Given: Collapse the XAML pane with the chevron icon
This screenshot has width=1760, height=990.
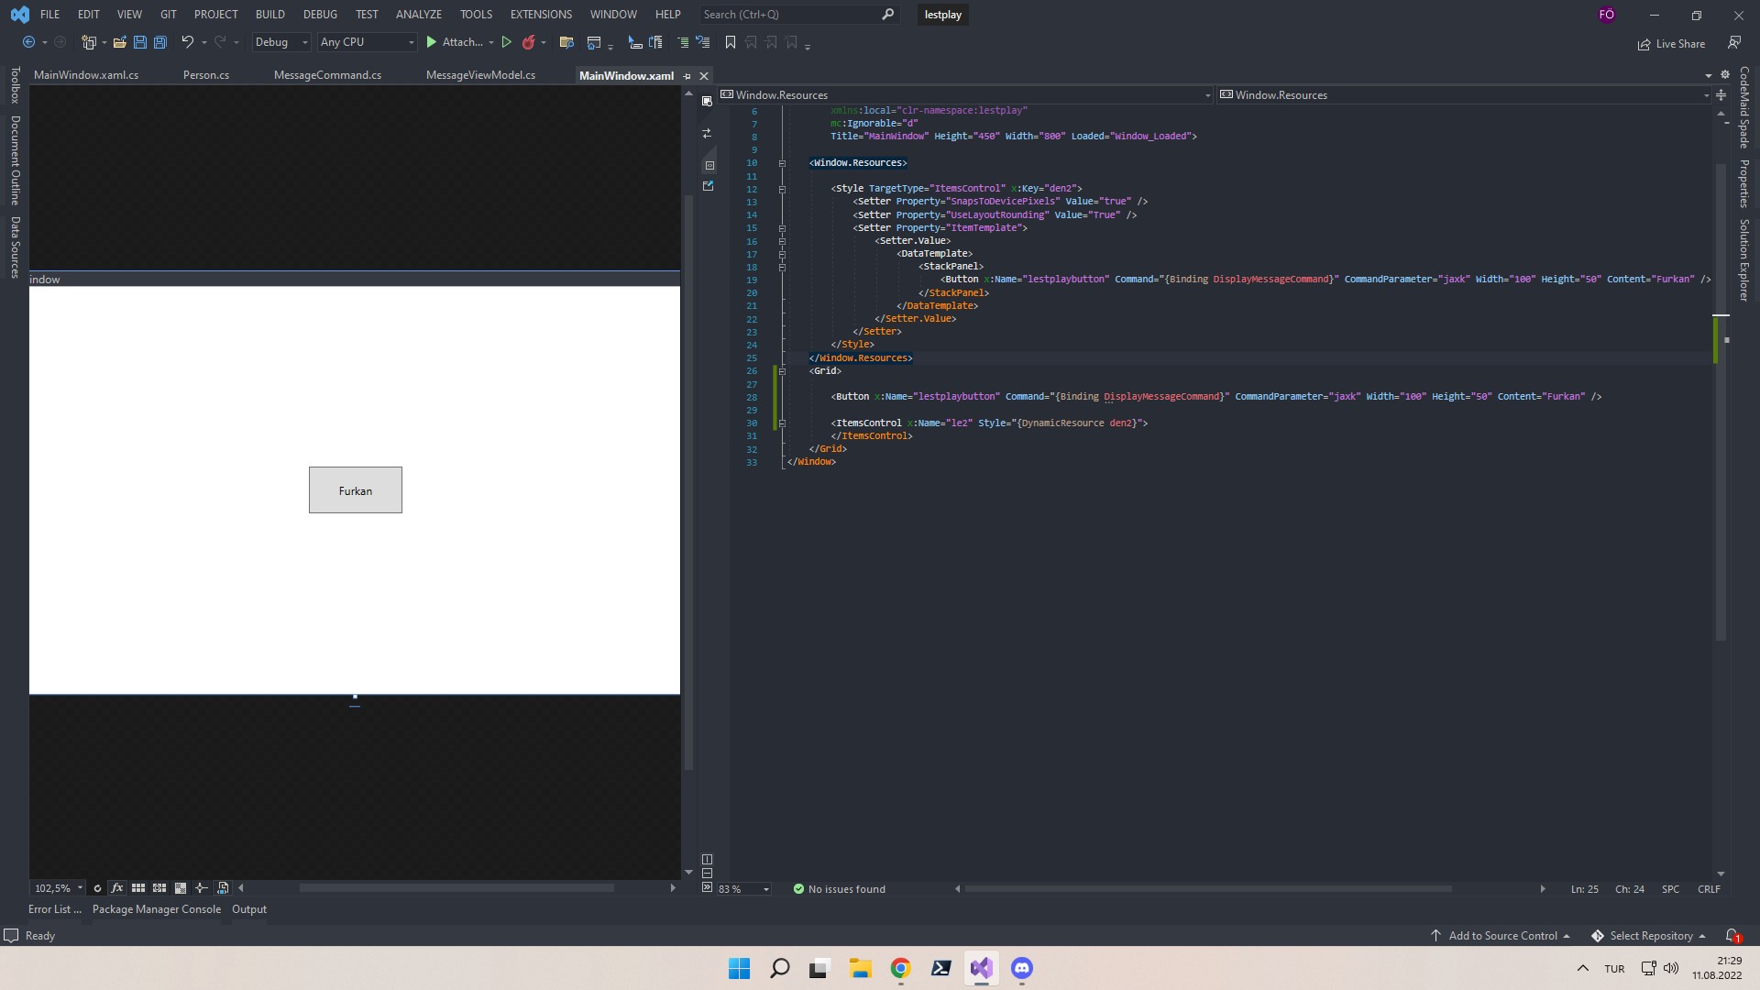Looking at the screenshot, I should point(707,887).
